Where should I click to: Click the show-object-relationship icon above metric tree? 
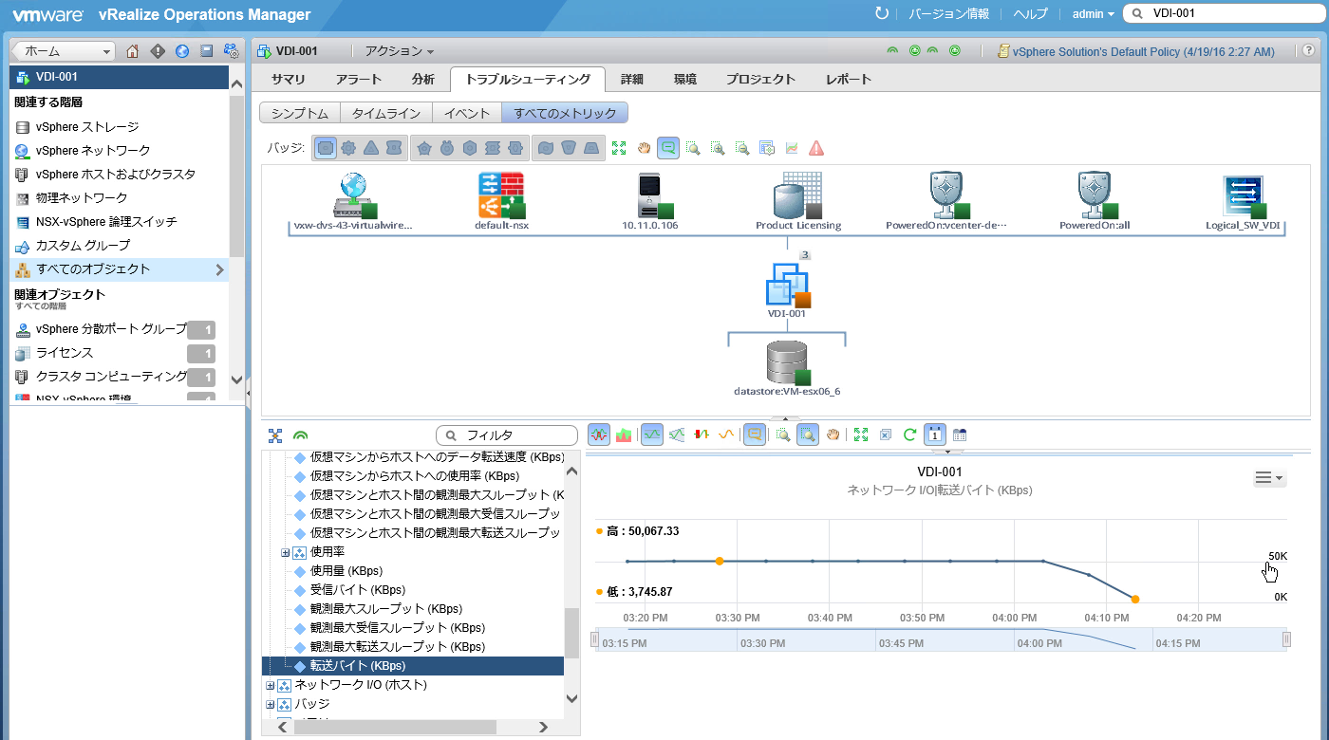coord(275,435)
